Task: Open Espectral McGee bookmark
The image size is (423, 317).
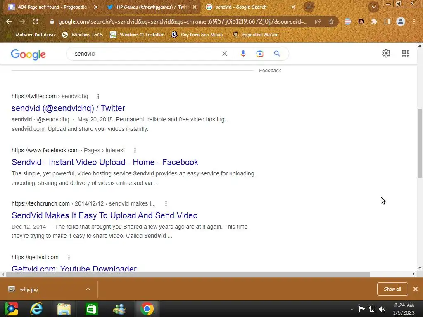Action: 255,35
